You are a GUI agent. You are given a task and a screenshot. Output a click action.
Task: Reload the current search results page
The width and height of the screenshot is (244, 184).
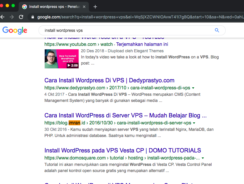[x=21, y=17]
